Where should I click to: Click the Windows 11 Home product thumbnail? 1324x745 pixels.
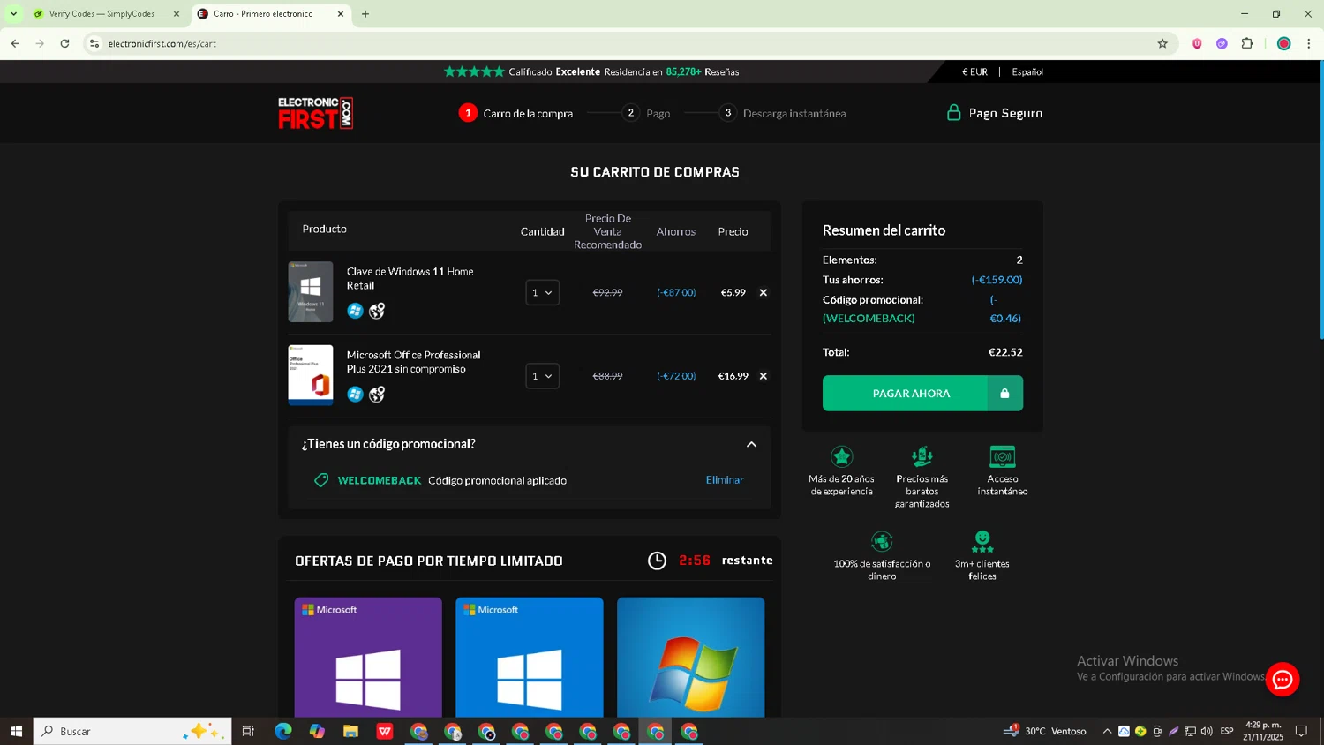(311, 292)
